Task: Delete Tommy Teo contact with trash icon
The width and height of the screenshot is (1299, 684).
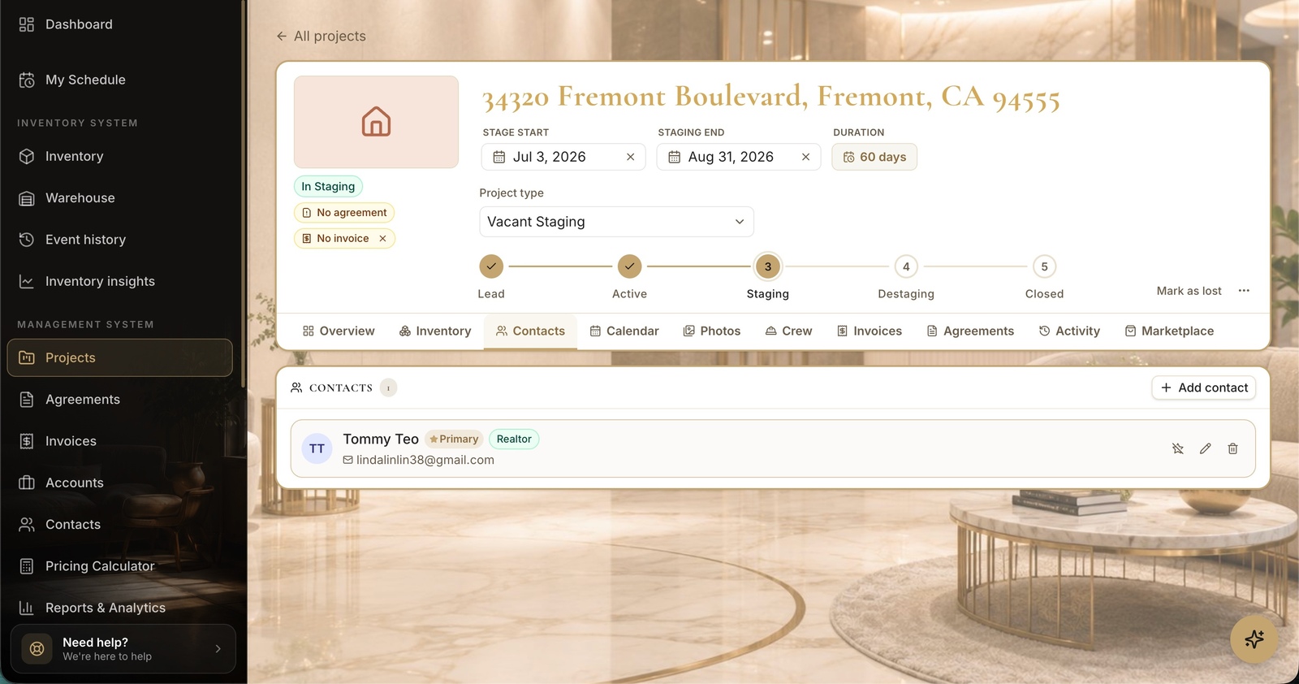Action: pos(1232,448)
